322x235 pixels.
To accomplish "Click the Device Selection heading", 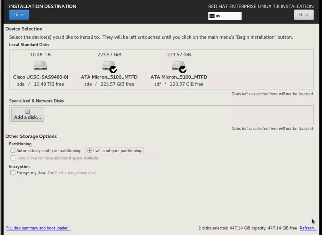I will [24, 29].
